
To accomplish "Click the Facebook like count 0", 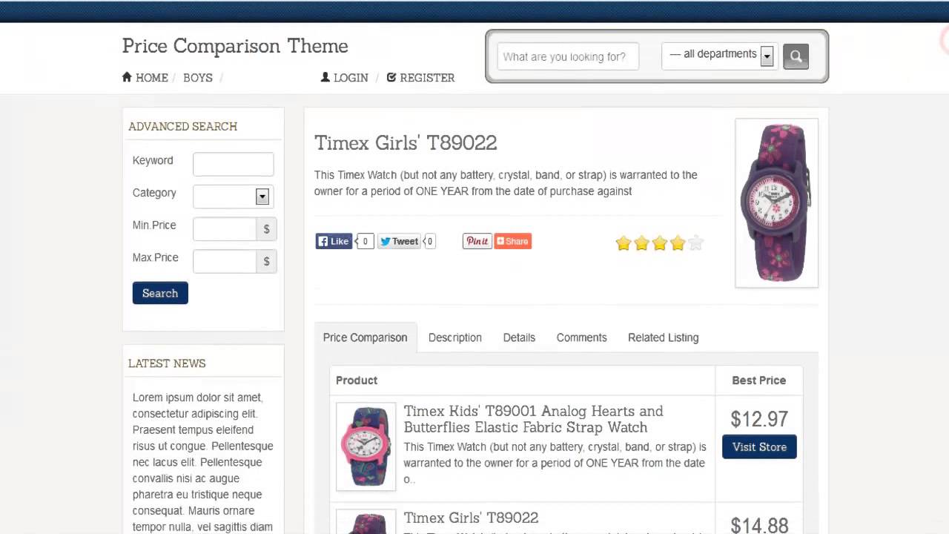I will tap(365, 241).
